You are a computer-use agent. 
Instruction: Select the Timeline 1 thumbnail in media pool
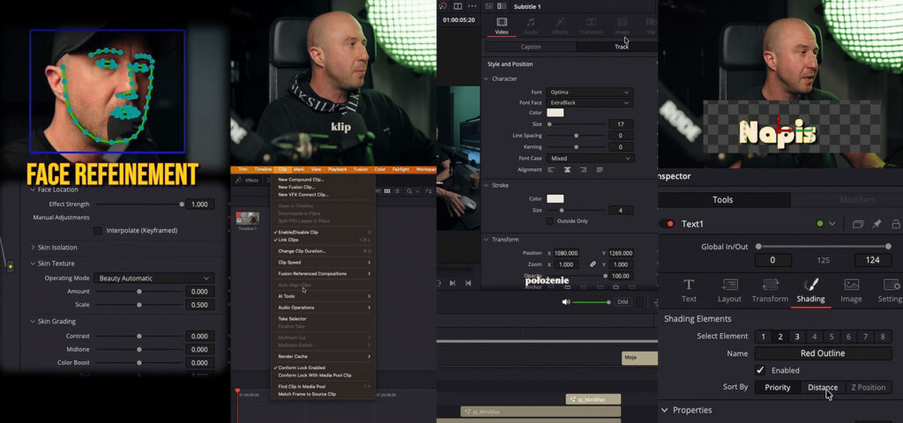click(248, 219)
